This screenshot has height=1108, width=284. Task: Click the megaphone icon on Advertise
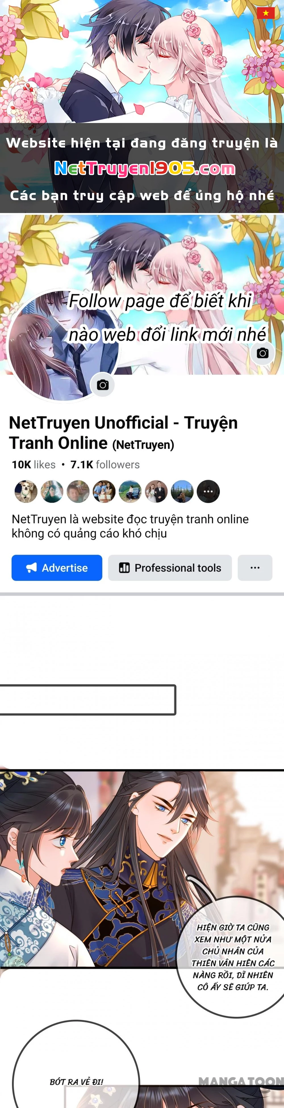point(32,568)
